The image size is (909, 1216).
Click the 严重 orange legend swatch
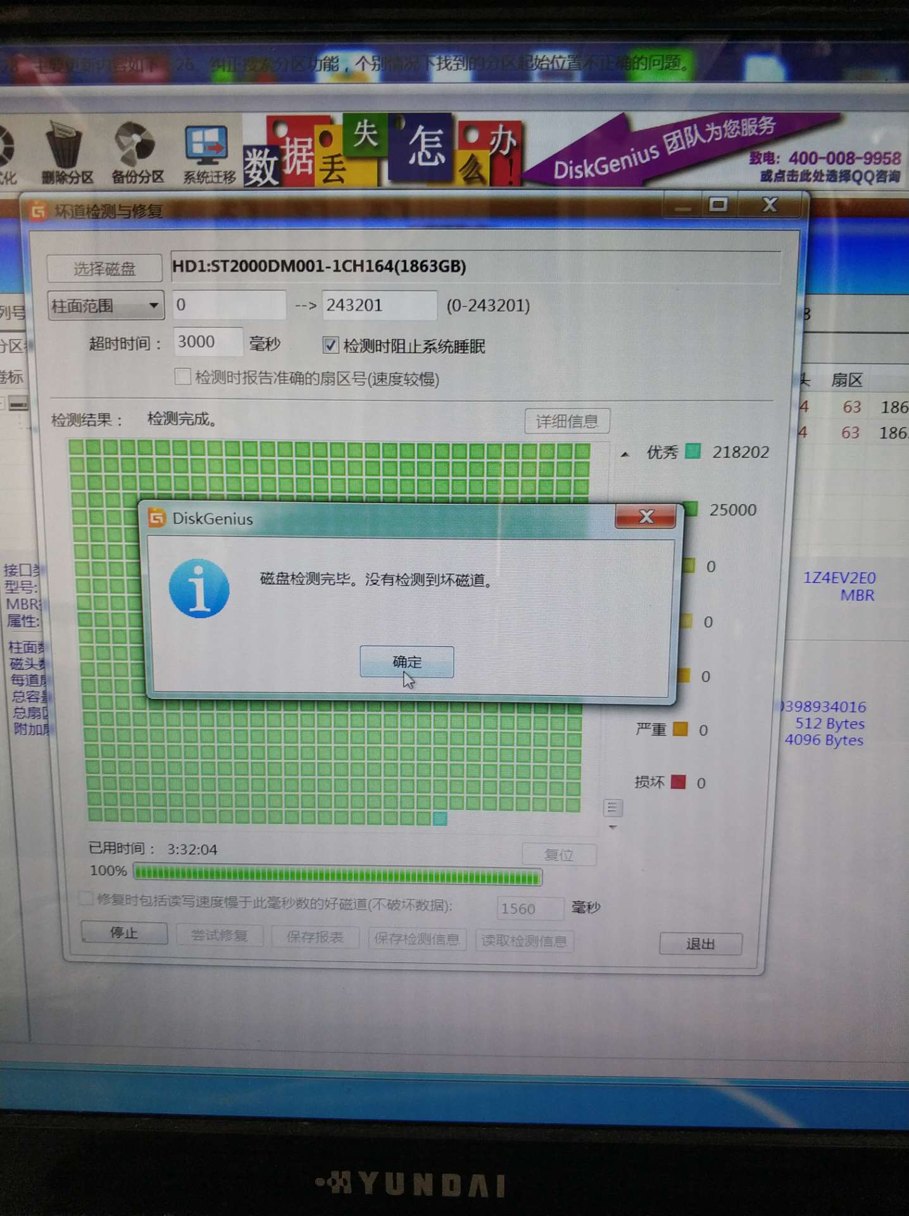680,729
